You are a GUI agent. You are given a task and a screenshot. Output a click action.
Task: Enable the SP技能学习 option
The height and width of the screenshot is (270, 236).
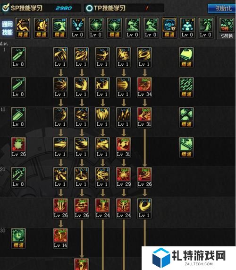pyautogui.click(x=6, y=8)
